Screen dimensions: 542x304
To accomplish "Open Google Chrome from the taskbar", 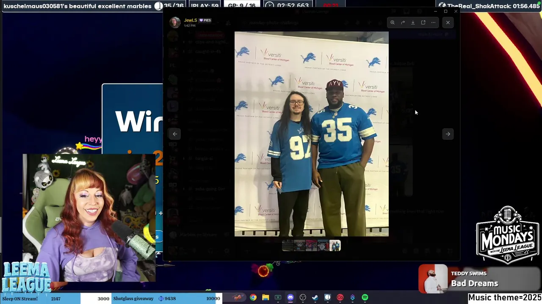I will 253,298.
